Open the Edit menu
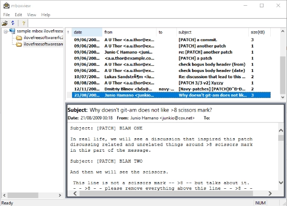 pyautogui.click(x=18, y=15)
